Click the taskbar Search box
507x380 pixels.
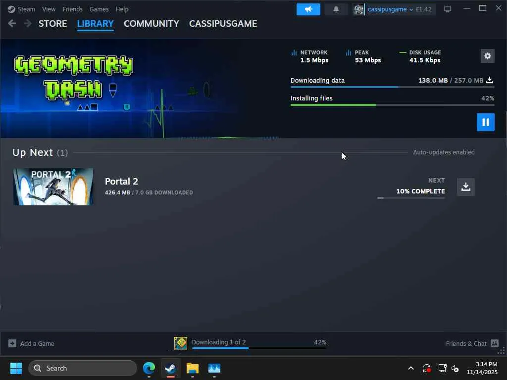point(83,368)
